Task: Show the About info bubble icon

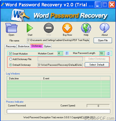Action: pyautogui.click(x=104, y=28)
